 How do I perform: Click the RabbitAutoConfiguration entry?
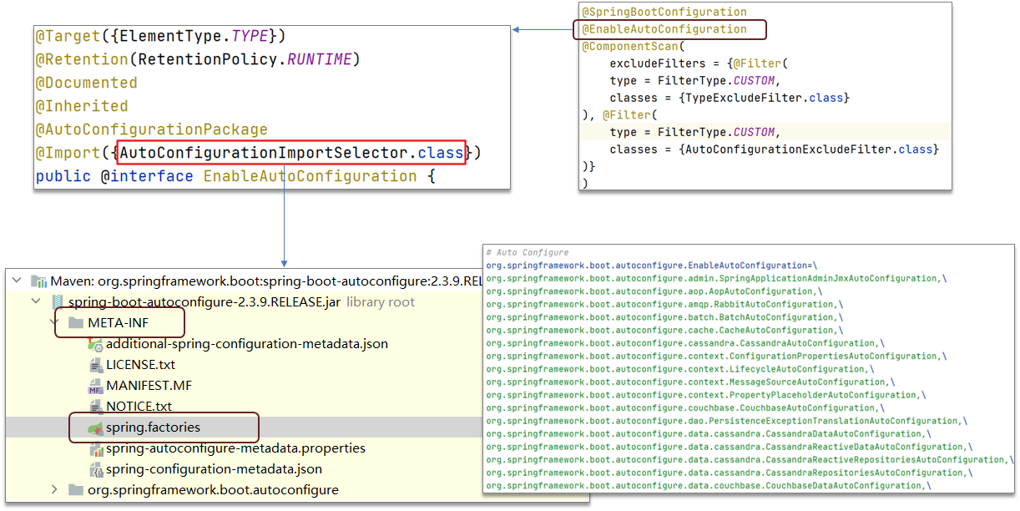664,304
